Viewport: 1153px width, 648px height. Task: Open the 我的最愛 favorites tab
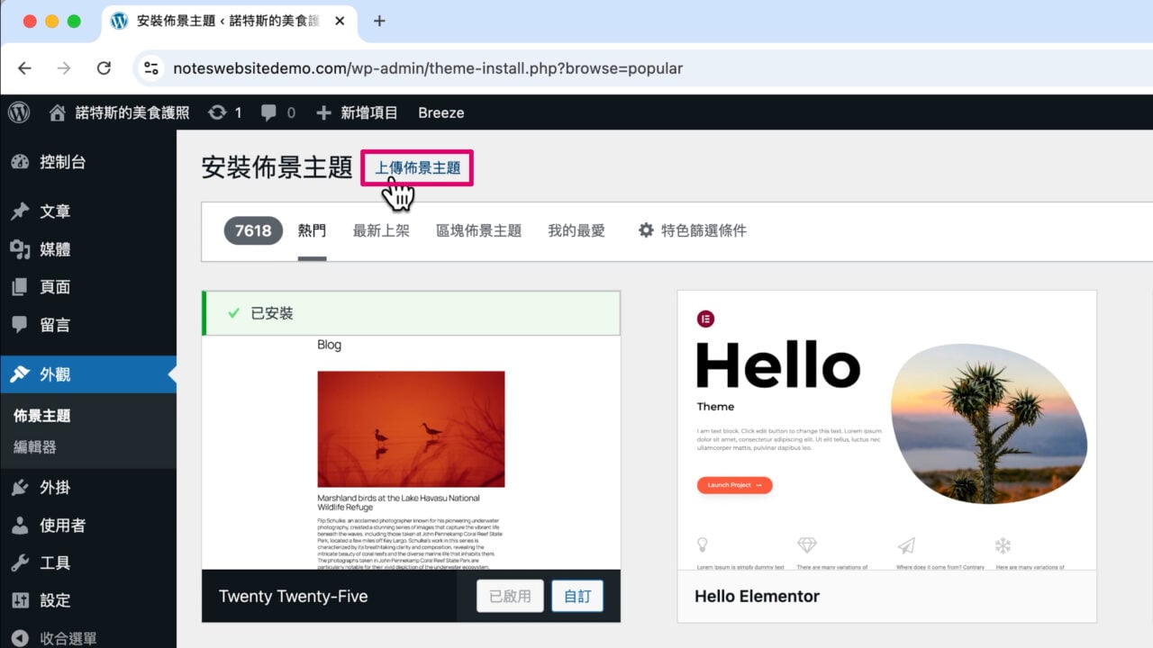pyautogui.click(x=576, y=229)
